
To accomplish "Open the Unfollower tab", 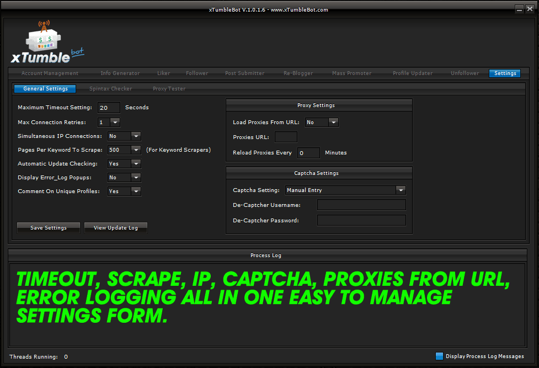I will (465, 73).
